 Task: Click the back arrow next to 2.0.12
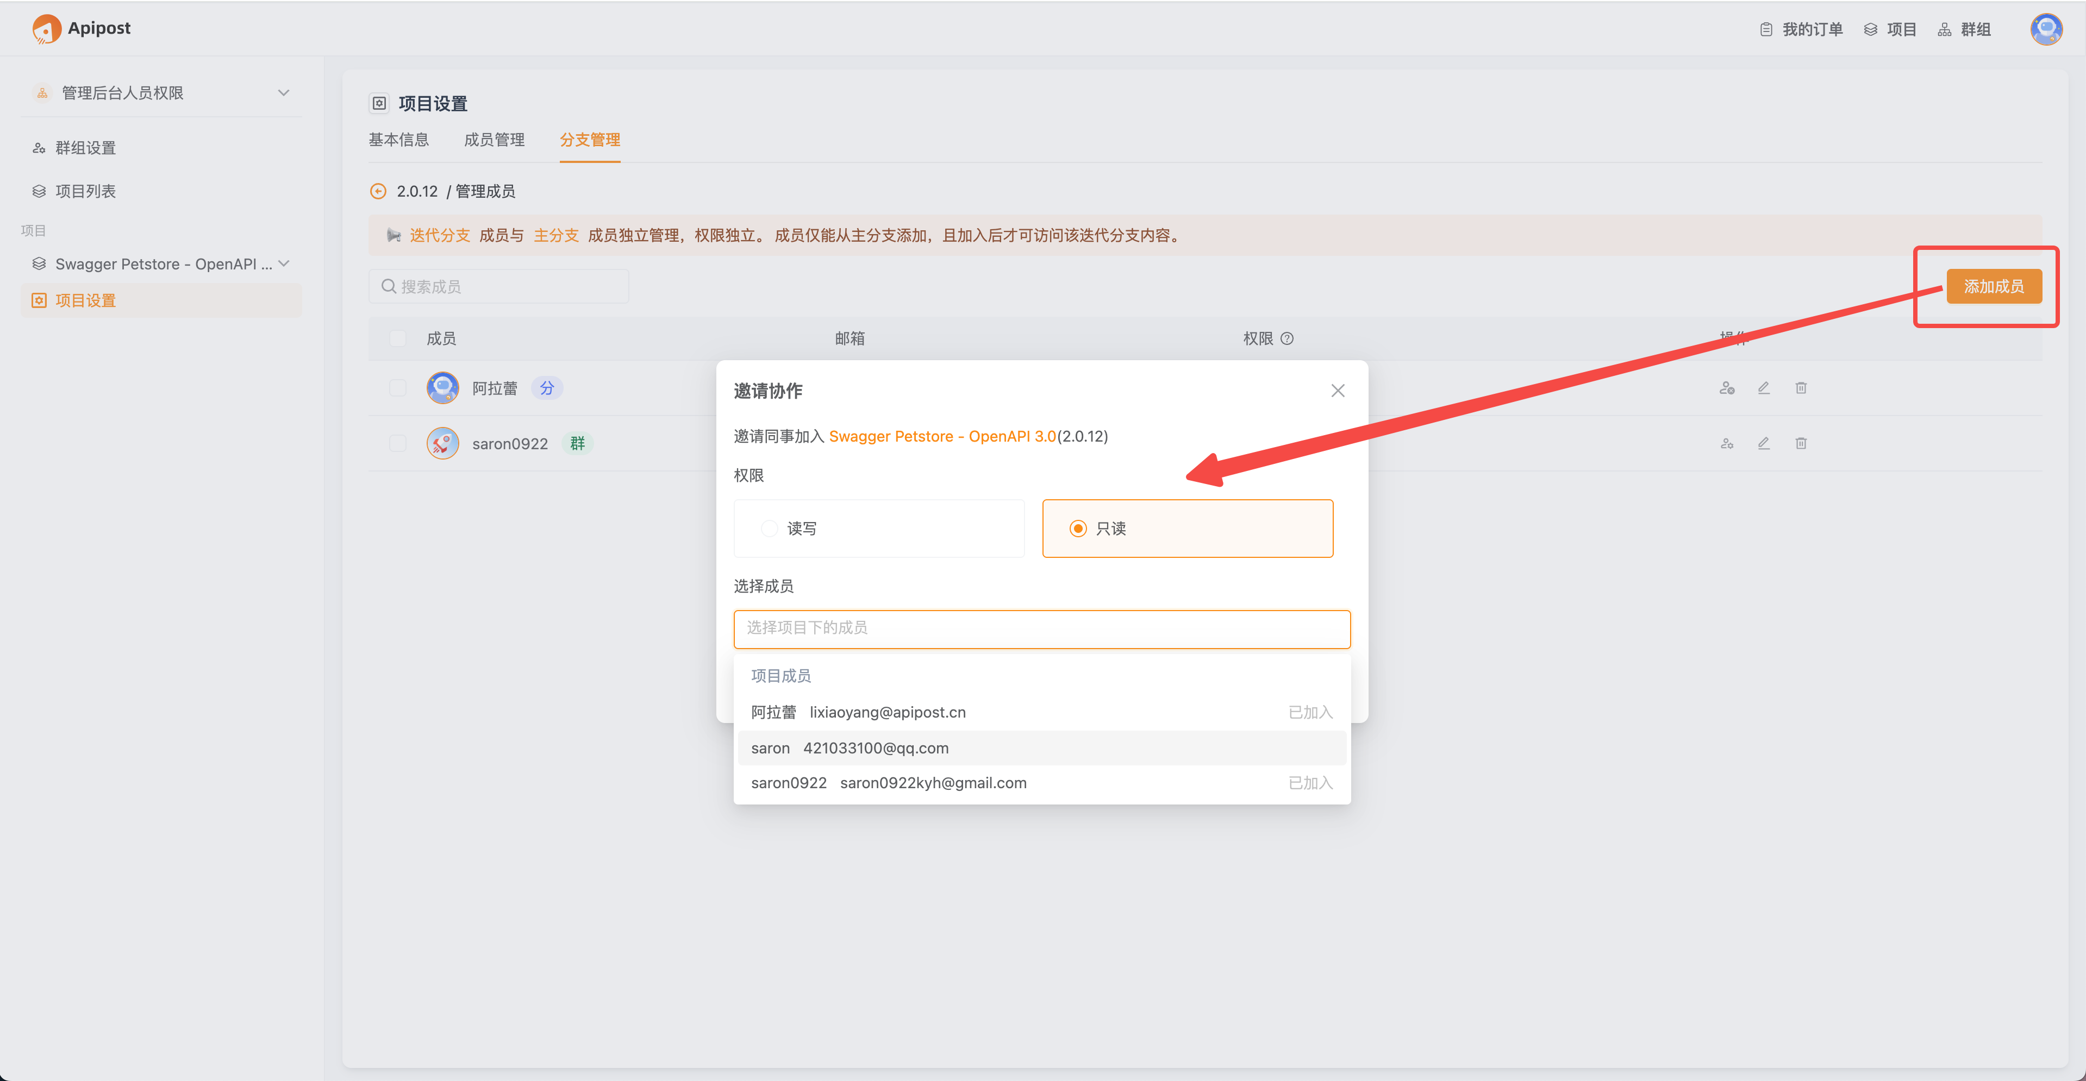[378, 191]
